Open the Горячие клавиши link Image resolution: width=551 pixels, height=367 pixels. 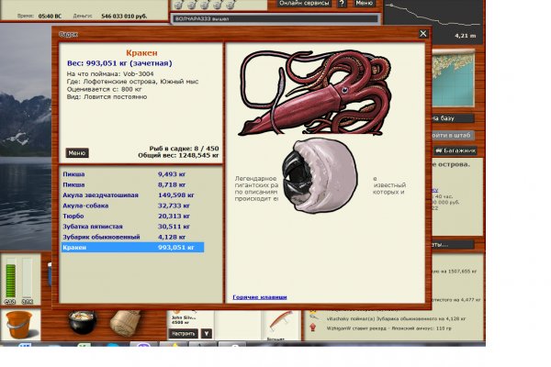pyautogui.click(x=259, y=296)
